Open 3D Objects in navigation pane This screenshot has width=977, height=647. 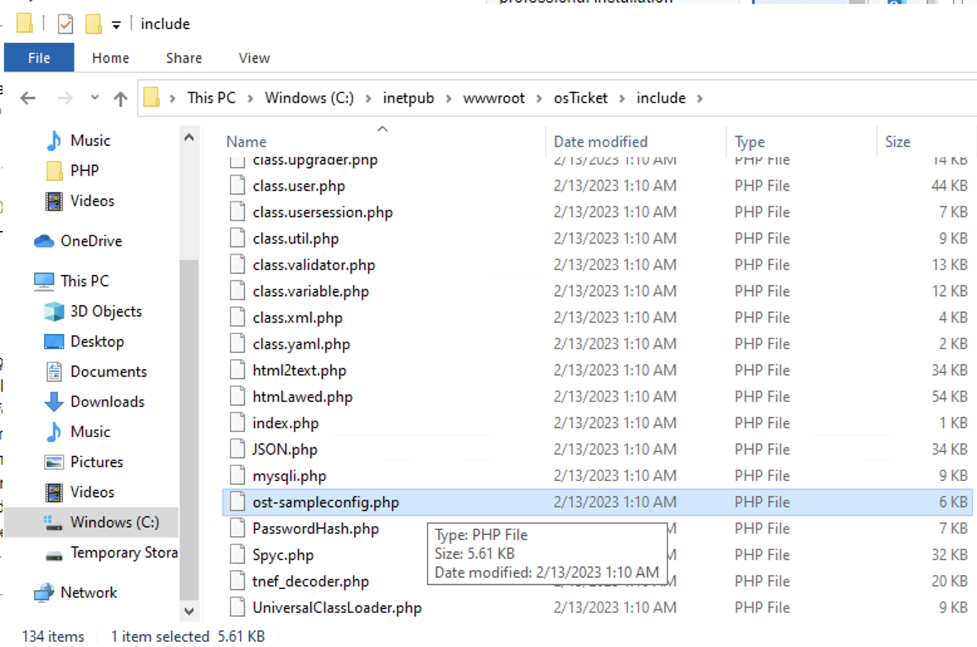106,311
